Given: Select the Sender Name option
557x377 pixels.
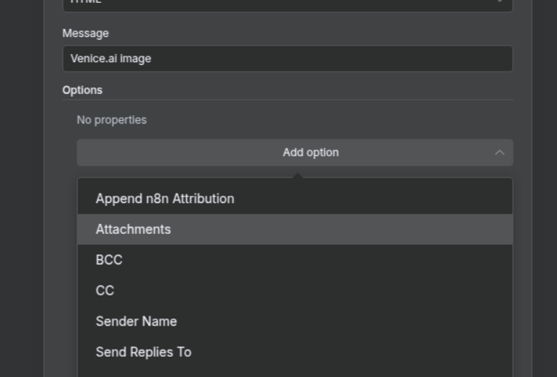Looking at the screenshot, I should [x=136, y=321].
